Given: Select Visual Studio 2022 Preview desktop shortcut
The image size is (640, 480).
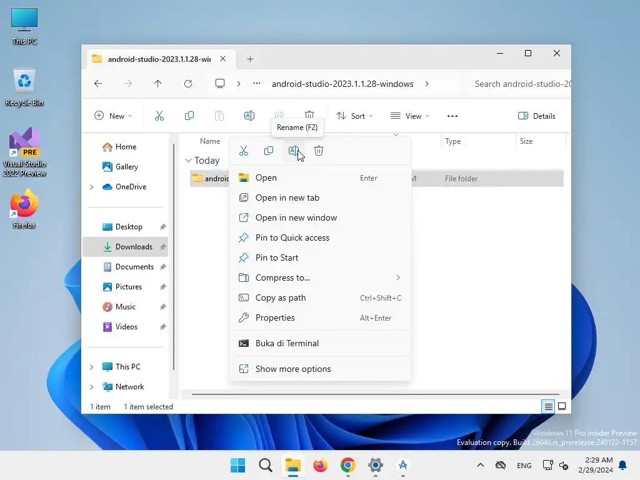Looking at the screenshot, I should click(x=24, y=152).
